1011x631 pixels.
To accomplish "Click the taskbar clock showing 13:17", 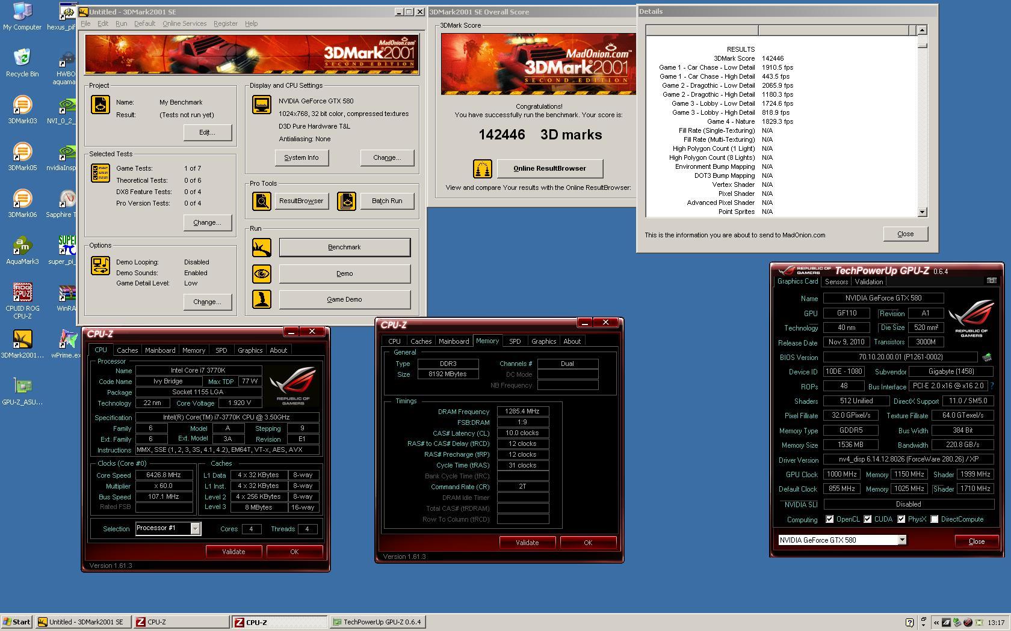I will pos(996,623).
